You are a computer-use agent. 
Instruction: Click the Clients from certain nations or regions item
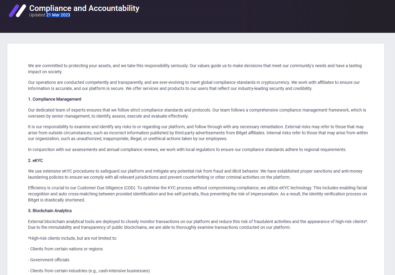point(65,249)
